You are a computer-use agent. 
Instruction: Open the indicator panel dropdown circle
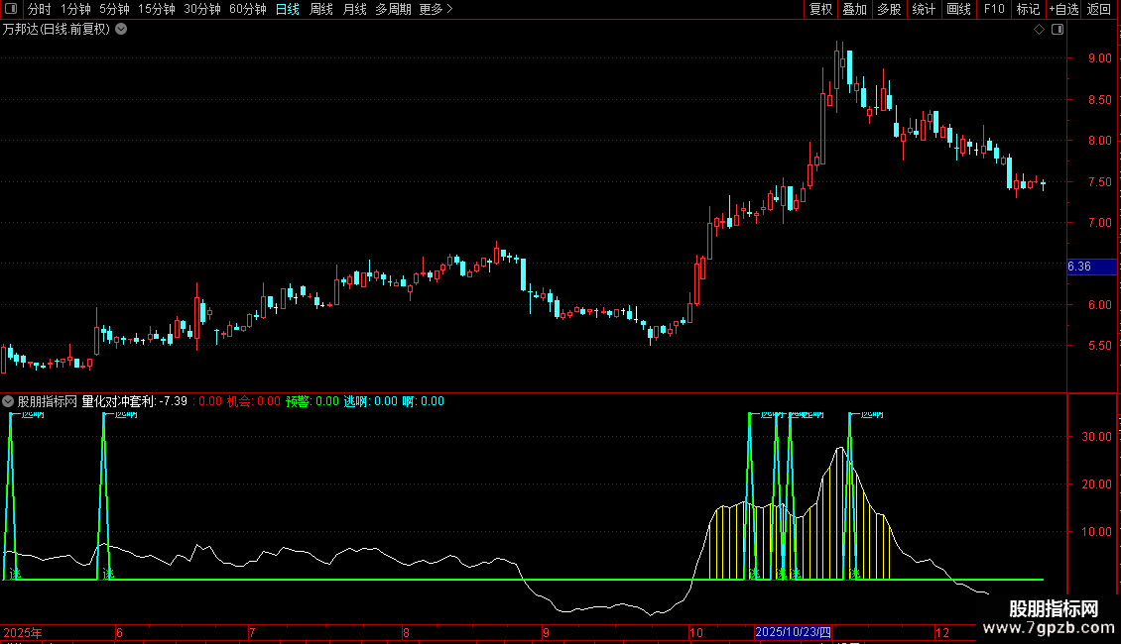tap(8, 401)
